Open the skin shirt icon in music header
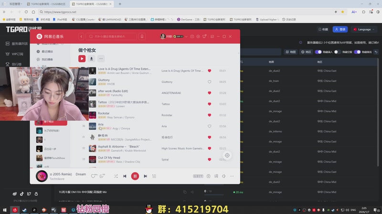Viewport: 382px width, 214px height. pyautogui.click(x=204, y=37)
